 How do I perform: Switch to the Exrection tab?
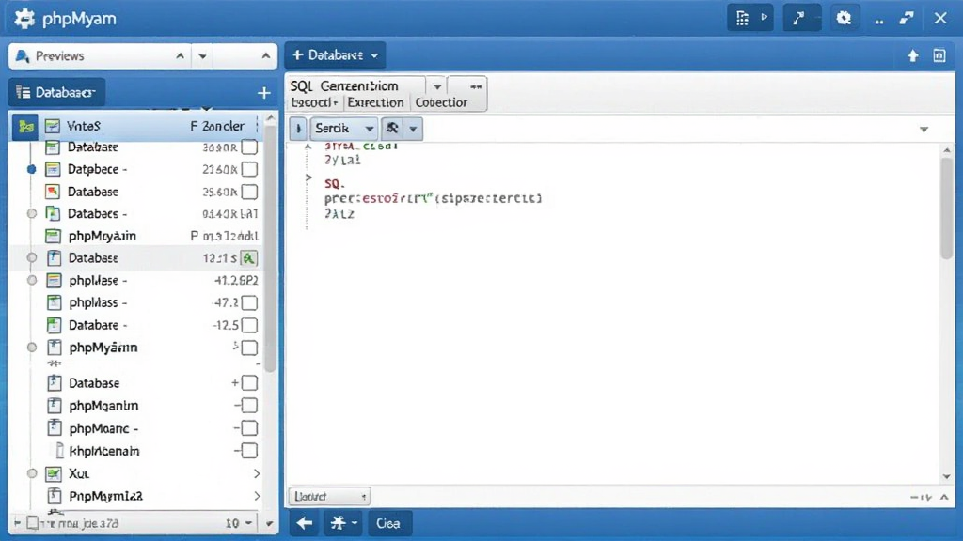click(x=375, y=102)
